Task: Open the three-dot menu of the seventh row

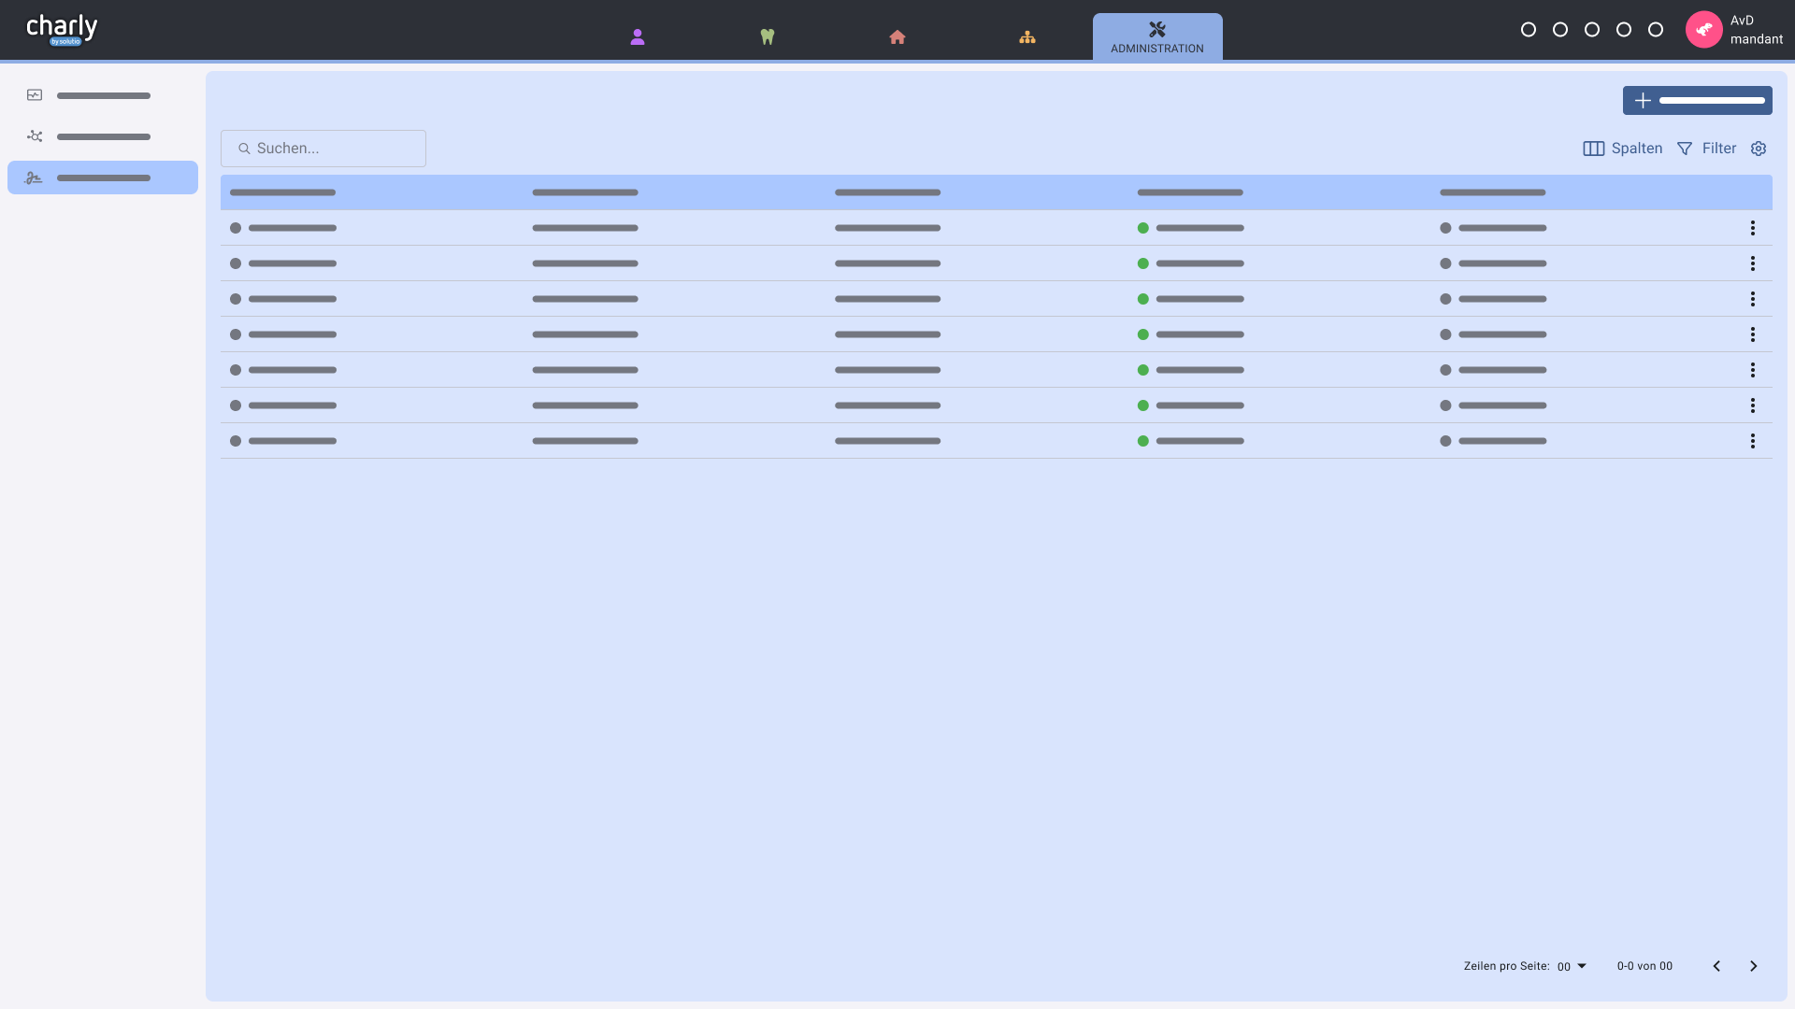Action: tap(1753, 441)
